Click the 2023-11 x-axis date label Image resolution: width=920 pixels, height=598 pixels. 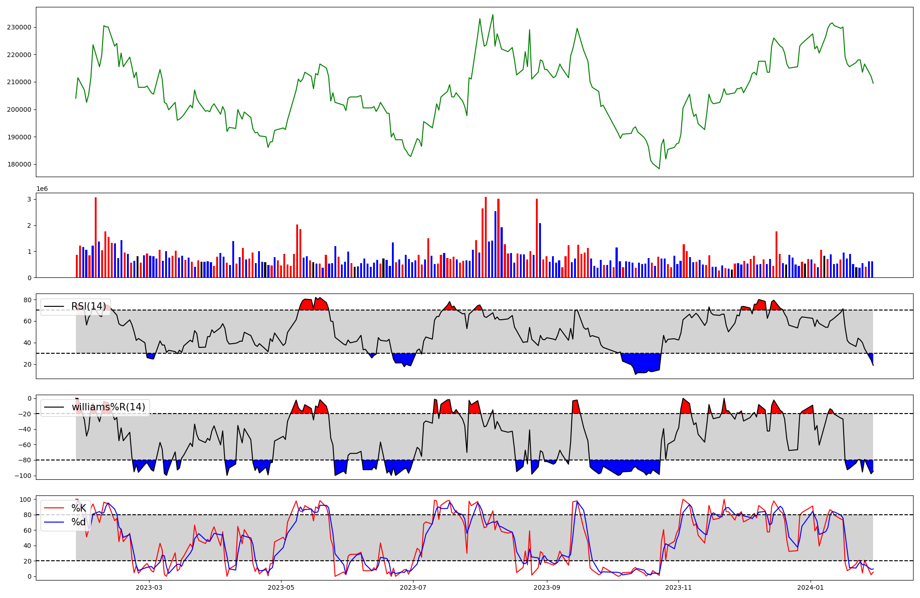(679, 587)
